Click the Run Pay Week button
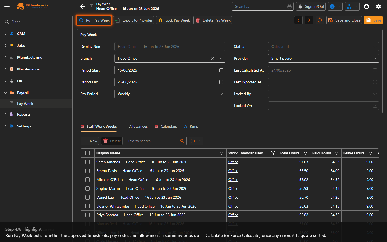387x242 pixels. point(94,20)
